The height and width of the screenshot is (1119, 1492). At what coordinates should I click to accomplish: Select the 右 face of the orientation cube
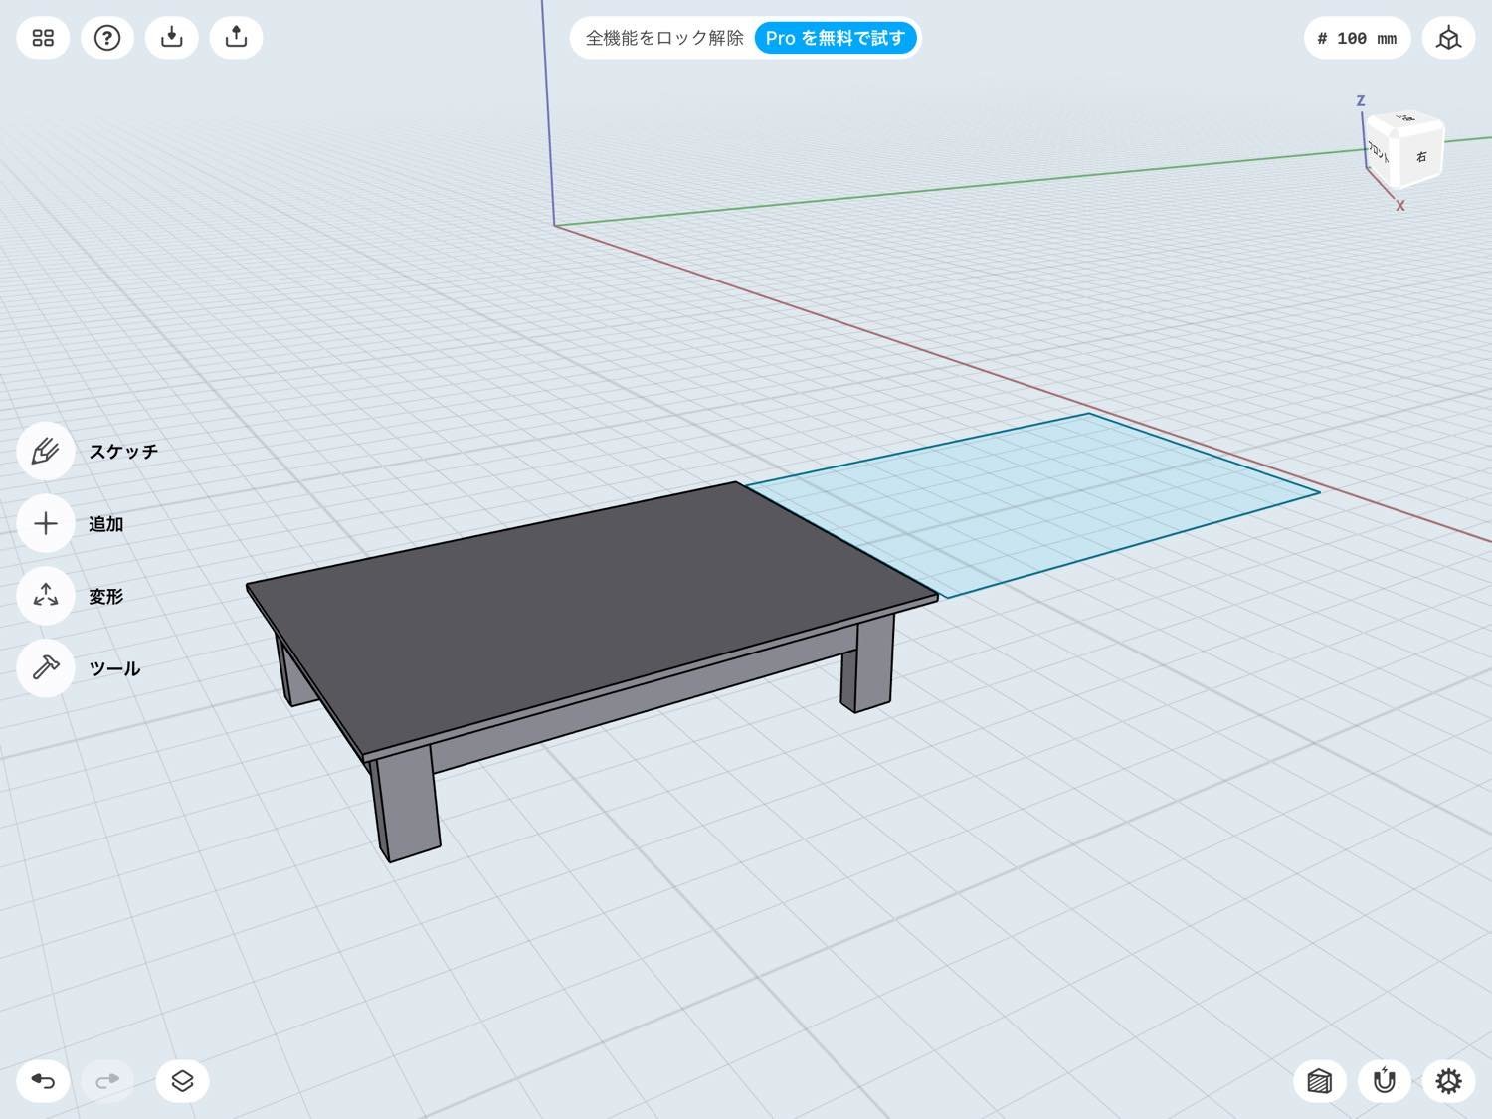tap(1422, 156)
